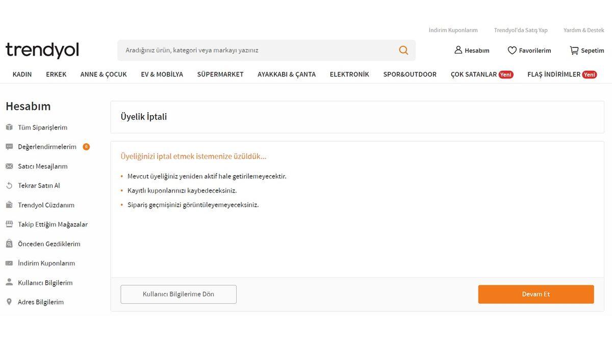The image size is (612, 344).
Task: Select the Tüm Siparişlerim package icon
Action: (x=9, y=126)
